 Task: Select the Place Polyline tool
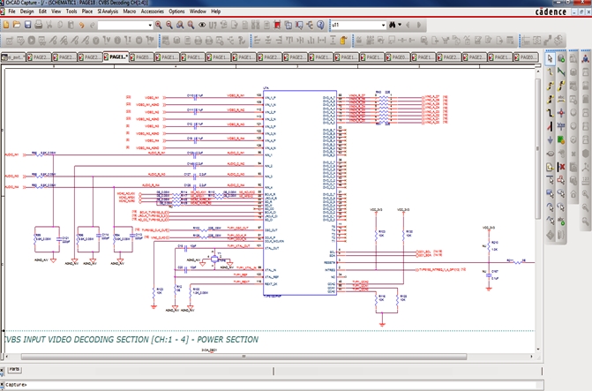[x=561, y=180]
